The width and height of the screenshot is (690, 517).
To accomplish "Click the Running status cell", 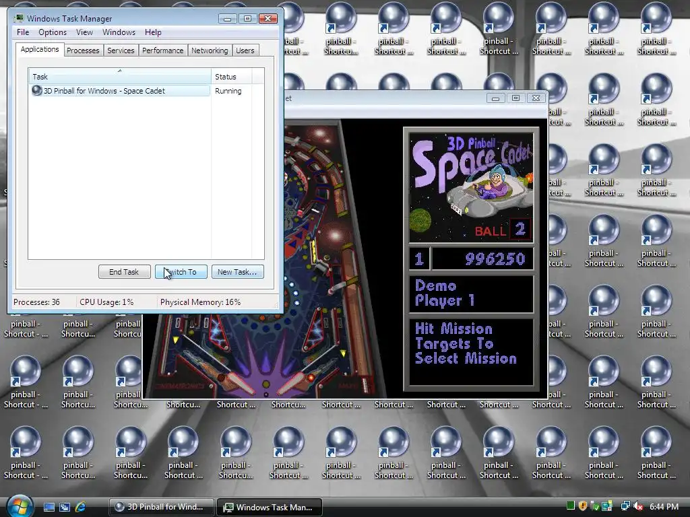I will [x=228, y=91].
